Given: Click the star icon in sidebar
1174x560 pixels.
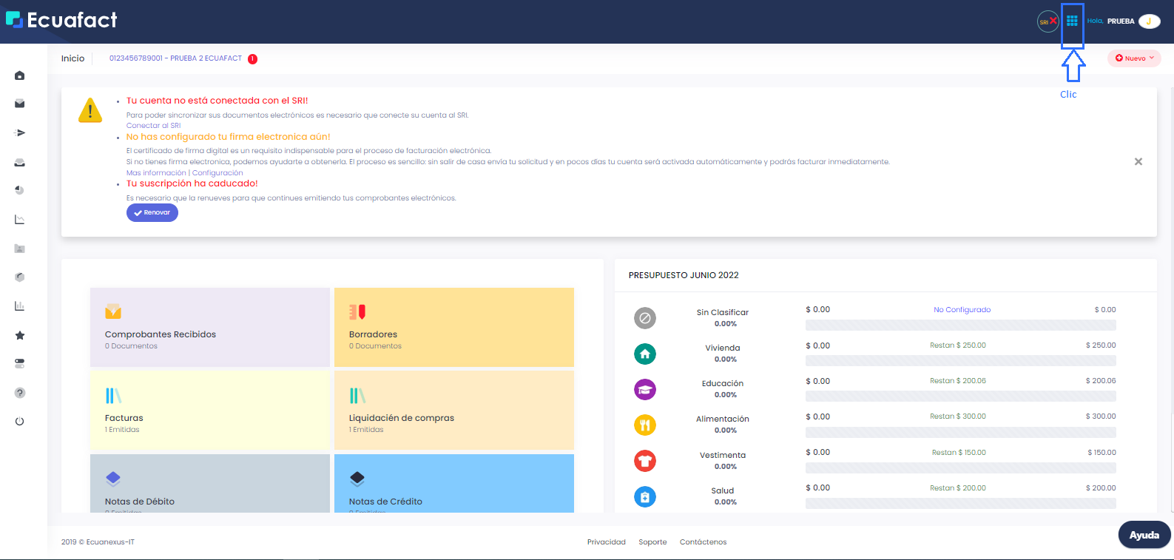Looking at the screenshot, I should pos(20,335).
